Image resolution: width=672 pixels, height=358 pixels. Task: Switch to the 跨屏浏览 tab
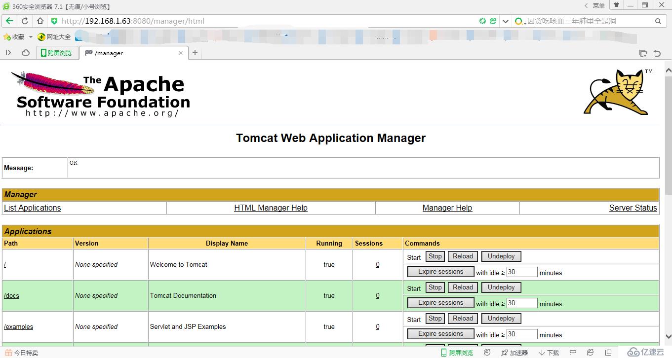coord(56,53)
